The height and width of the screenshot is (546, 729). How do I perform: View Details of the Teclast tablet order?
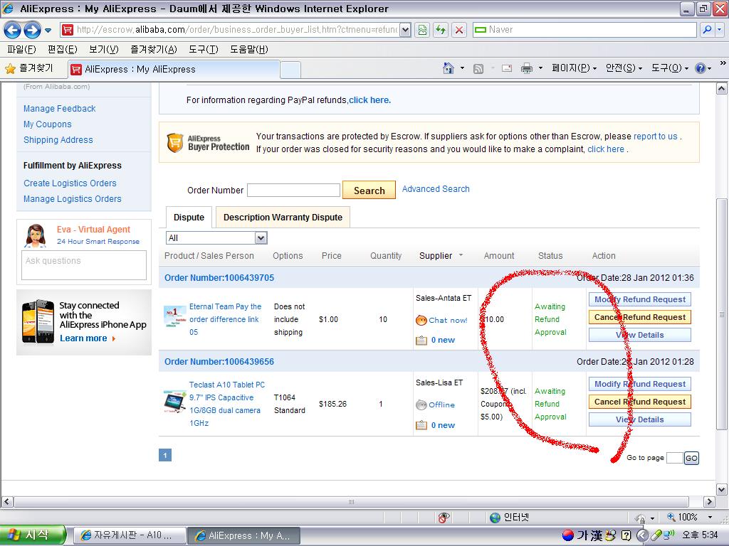click(x=640, y=419)
